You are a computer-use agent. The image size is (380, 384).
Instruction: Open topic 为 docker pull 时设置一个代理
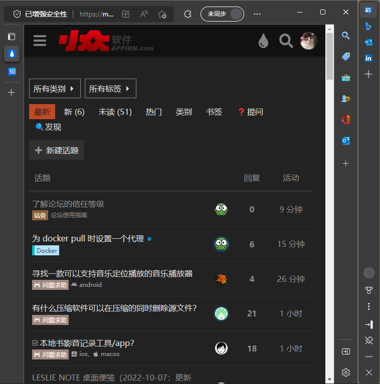(x=88, y=238)
